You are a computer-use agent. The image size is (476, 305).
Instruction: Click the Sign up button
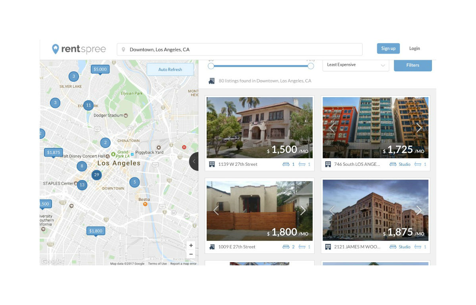(x=388, y=48)
